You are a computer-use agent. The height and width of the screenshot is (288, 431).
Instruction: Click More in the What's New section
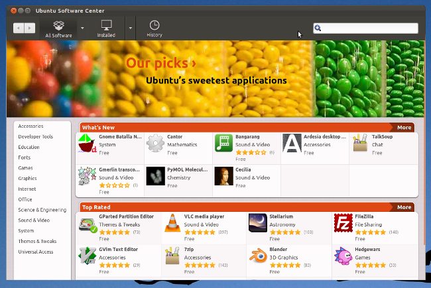pyautogui.click(x=404, y=127)
